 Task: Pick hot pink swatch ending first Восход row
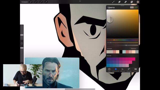[x=134, y=59]
